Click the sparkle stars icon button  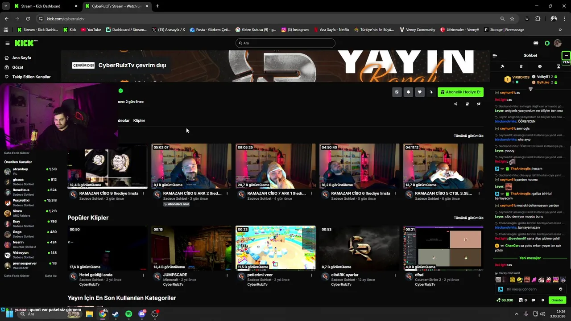pyautogui.click(x=431, y=92)
